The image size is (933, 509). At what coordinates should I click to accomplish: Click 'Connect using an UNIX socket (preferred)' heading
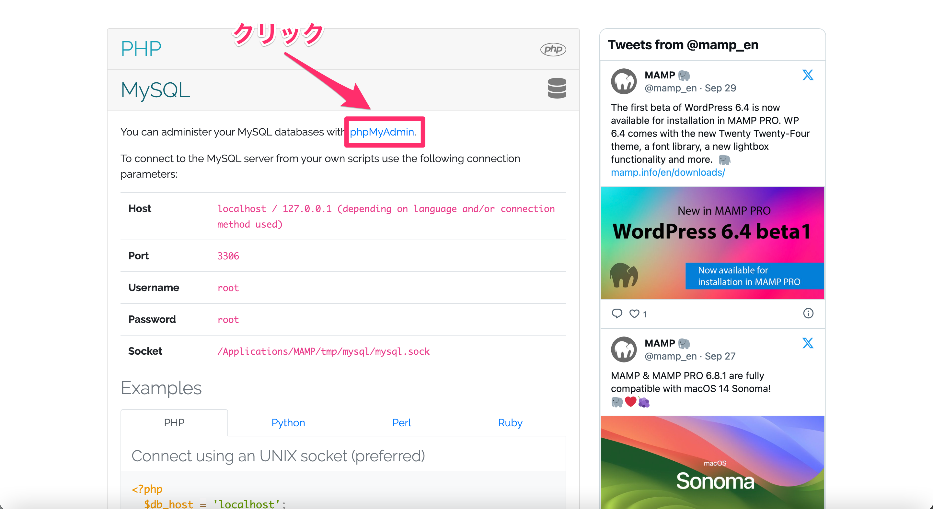[278, 456]
